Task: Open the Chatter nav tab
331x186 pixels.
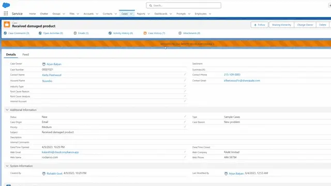Action: pos(44,14)
